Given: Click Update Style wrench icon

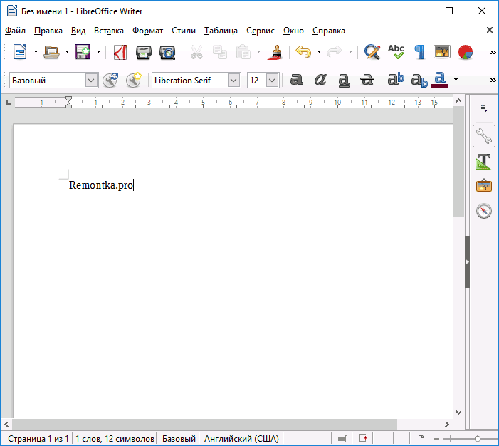Looking at the screenshot, I should coord(110,80).
